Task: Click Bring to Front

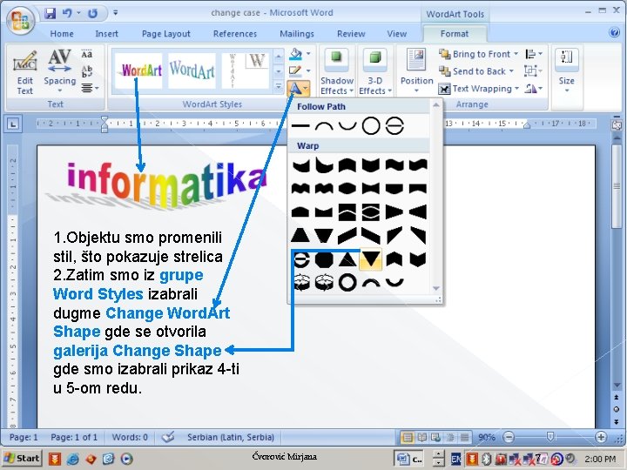Action: (478, 54)
